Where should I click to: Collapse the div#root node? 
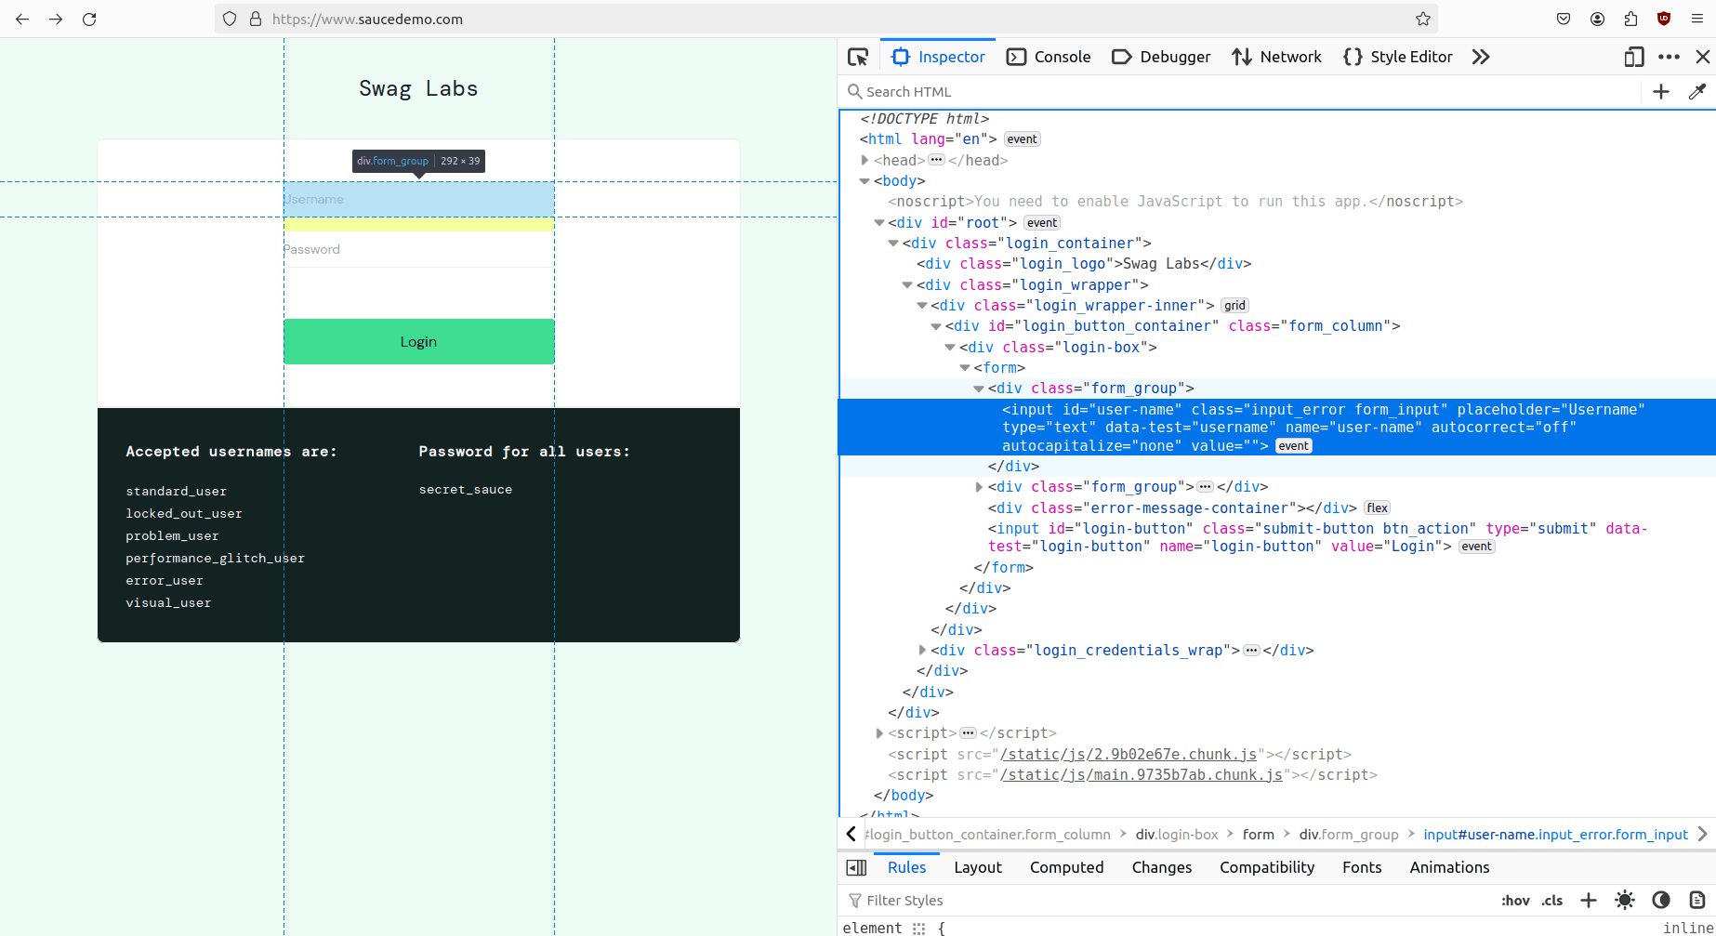click(879, 223)
